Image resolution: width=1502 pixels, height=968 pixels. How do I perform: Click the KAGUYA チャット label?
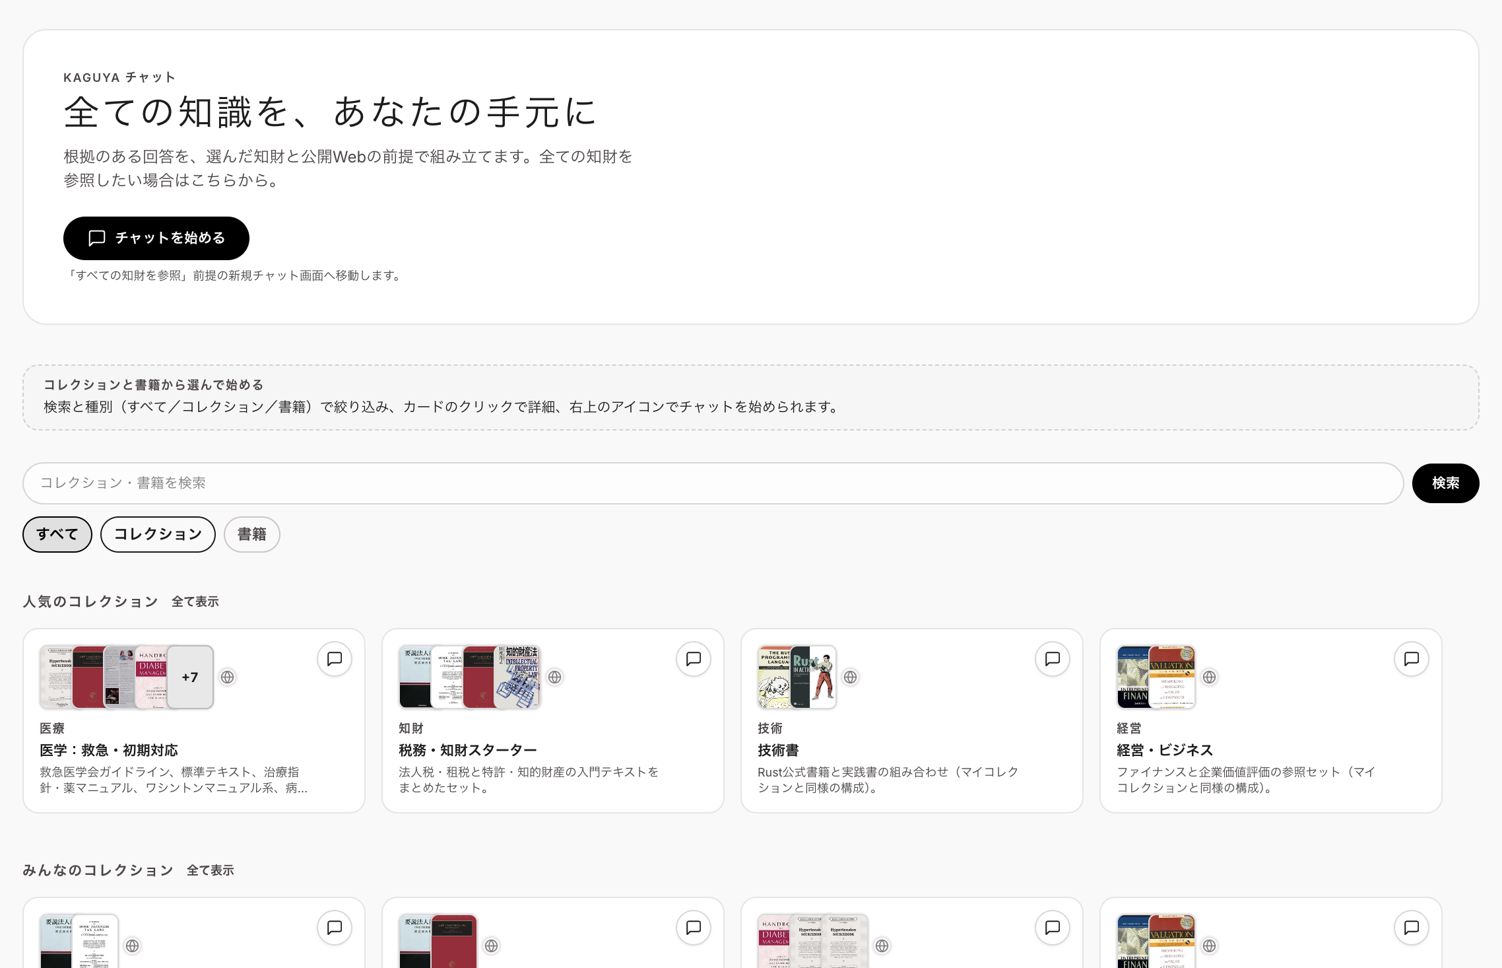pyautogui.click(x=119, y=77)
